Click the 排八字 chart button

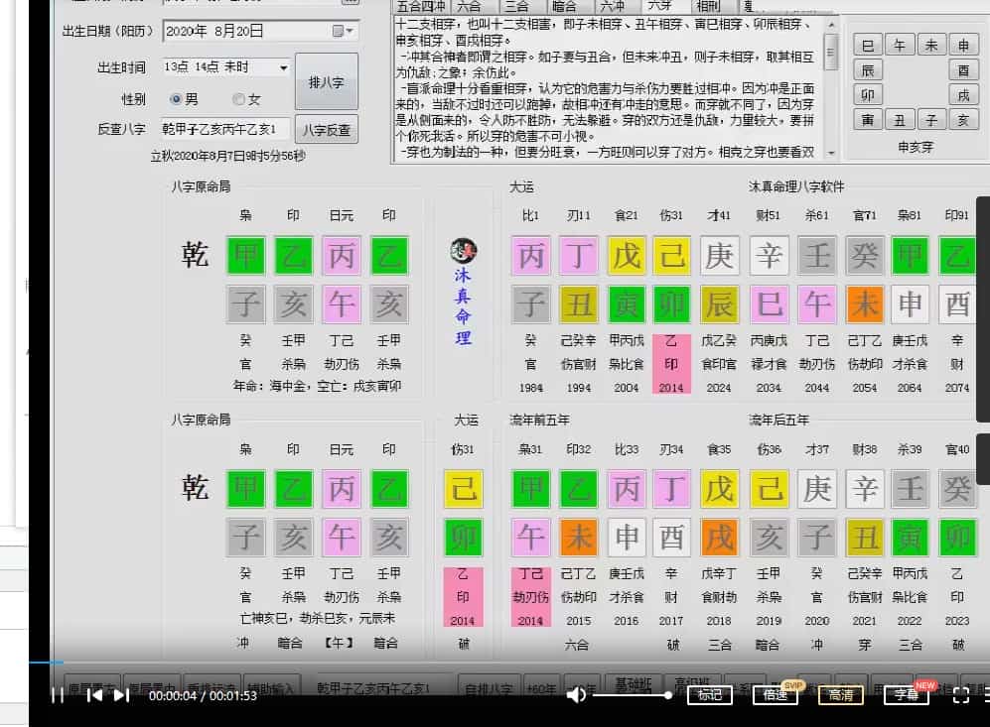point(326,82)
